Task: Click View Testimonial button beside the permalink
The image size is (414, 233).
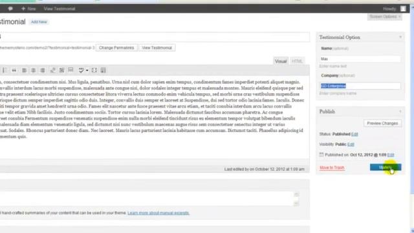Action: coord(157,48)
